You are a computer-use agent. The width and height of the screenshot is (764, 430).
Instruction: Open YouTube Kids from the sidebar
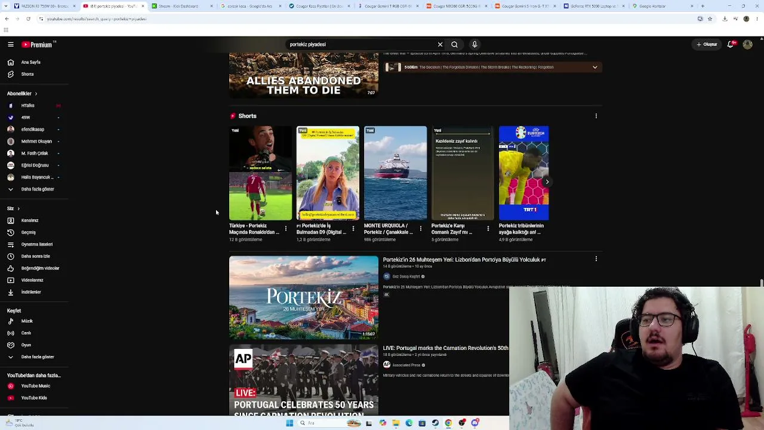(x=33, y=398)
